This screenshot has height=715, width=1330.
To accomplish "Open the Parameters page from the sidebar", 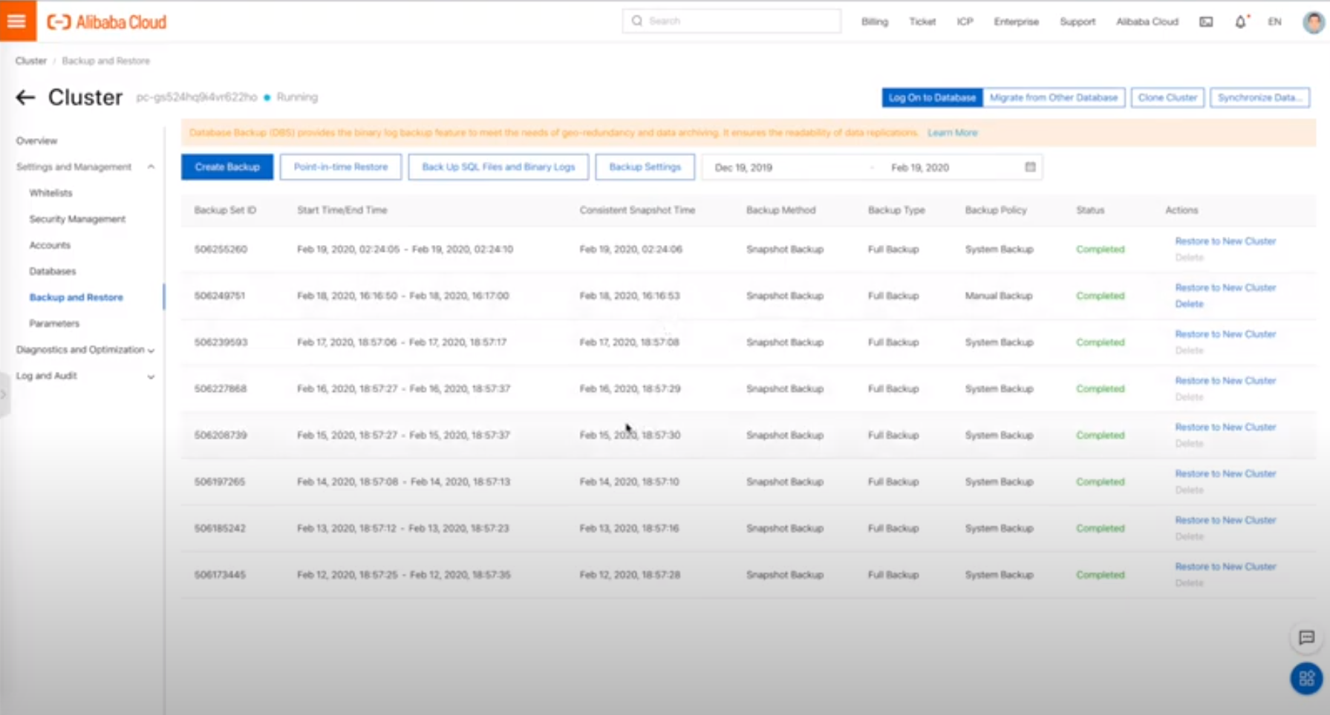I will click(x=54, y=323).
